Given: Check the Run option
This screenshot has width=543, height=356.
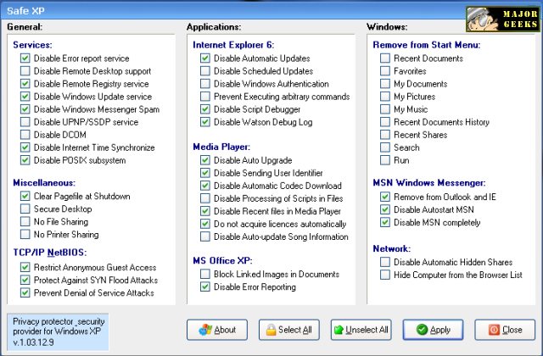Looking at the screenshot, I should click(385, 160).
